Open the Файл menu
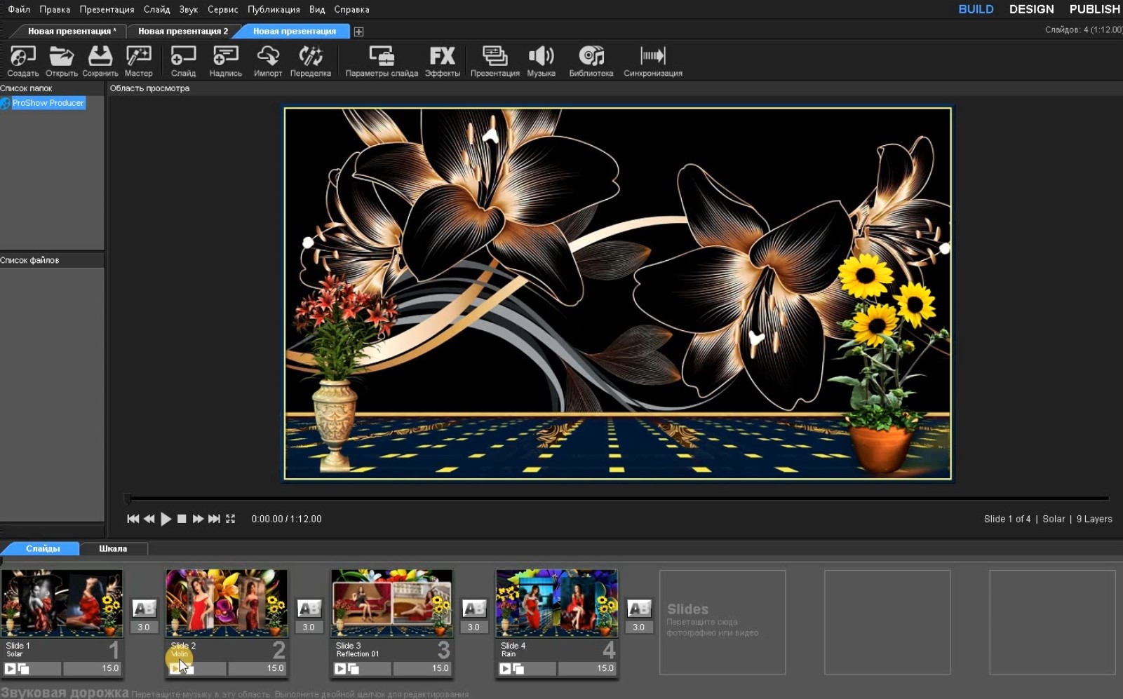 (x=19, y=9)
